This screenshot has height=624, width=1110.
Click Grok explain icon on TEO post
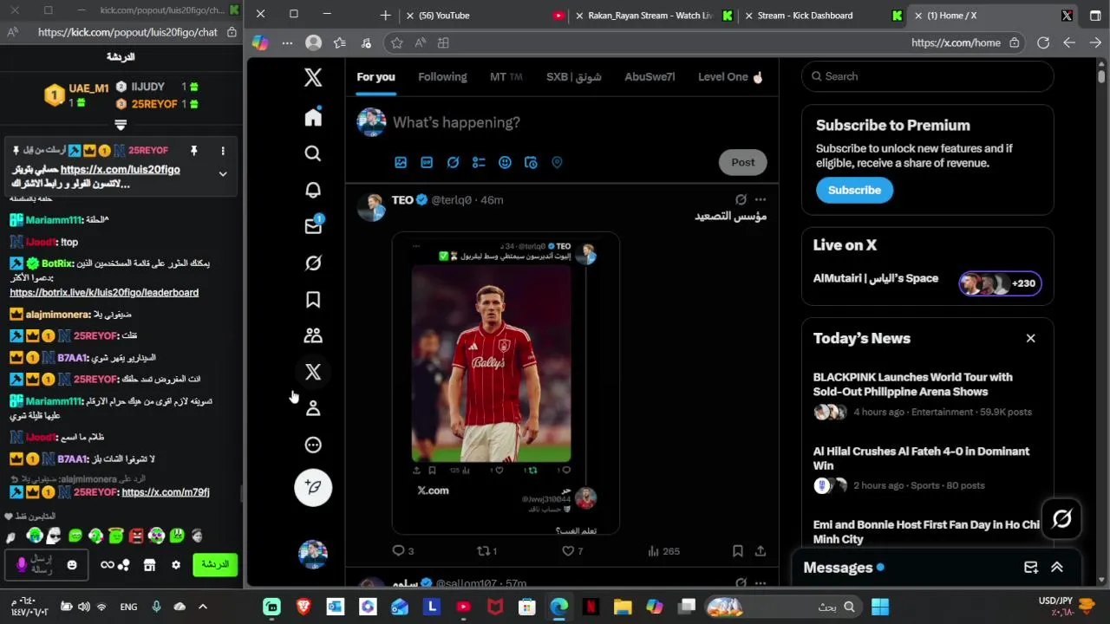pos(741,199)
